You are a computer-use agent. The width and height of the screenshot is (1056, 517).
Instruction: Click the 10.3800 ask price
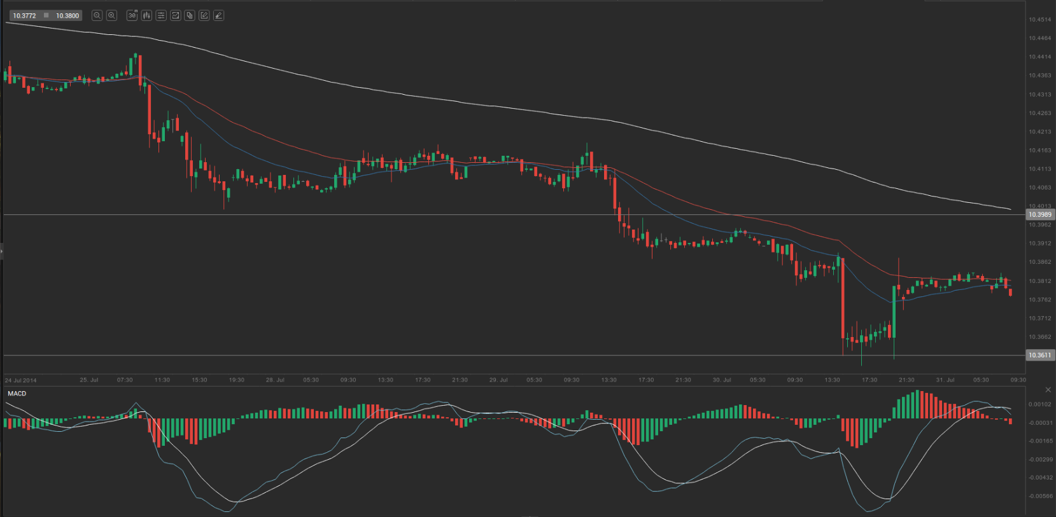pos(67,15)
